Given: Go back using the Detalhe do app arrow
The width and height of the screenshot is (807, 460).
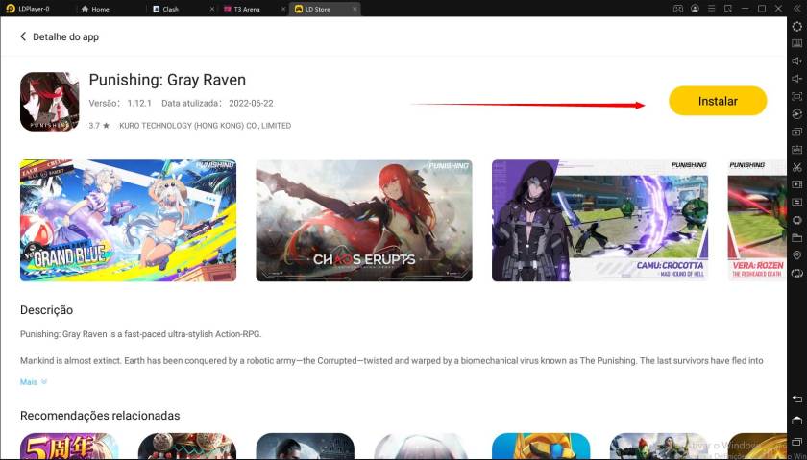Looking at the screenshot, I should pos(23,36).
